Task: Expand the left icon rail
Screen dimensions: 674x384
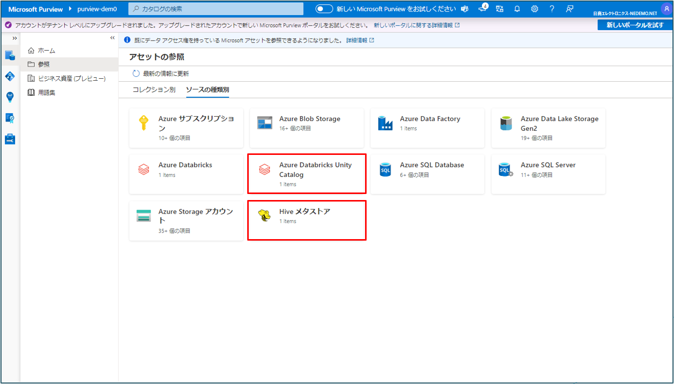Action: point(15,39)
